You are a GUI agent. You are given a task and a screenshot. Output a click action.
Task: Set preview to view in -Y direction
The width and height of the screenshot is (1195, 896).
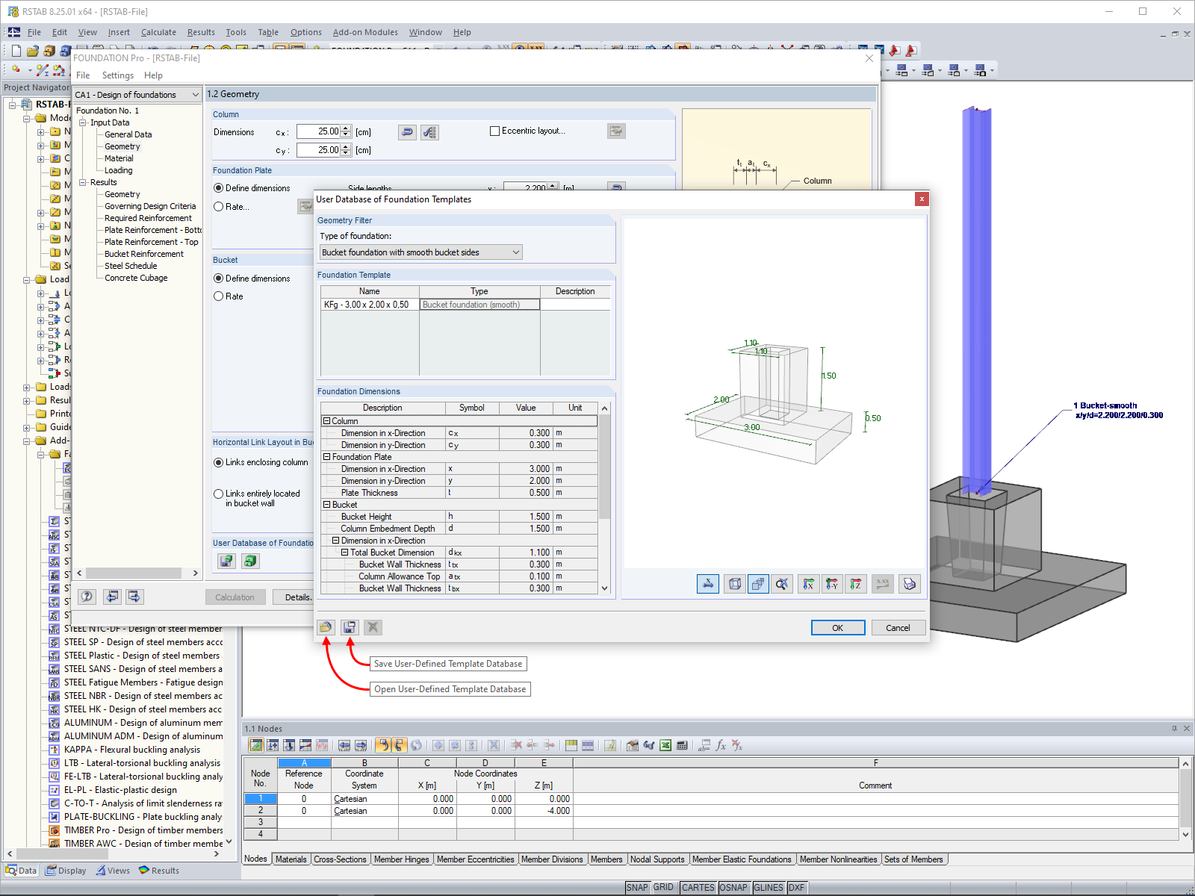point(832,584)
